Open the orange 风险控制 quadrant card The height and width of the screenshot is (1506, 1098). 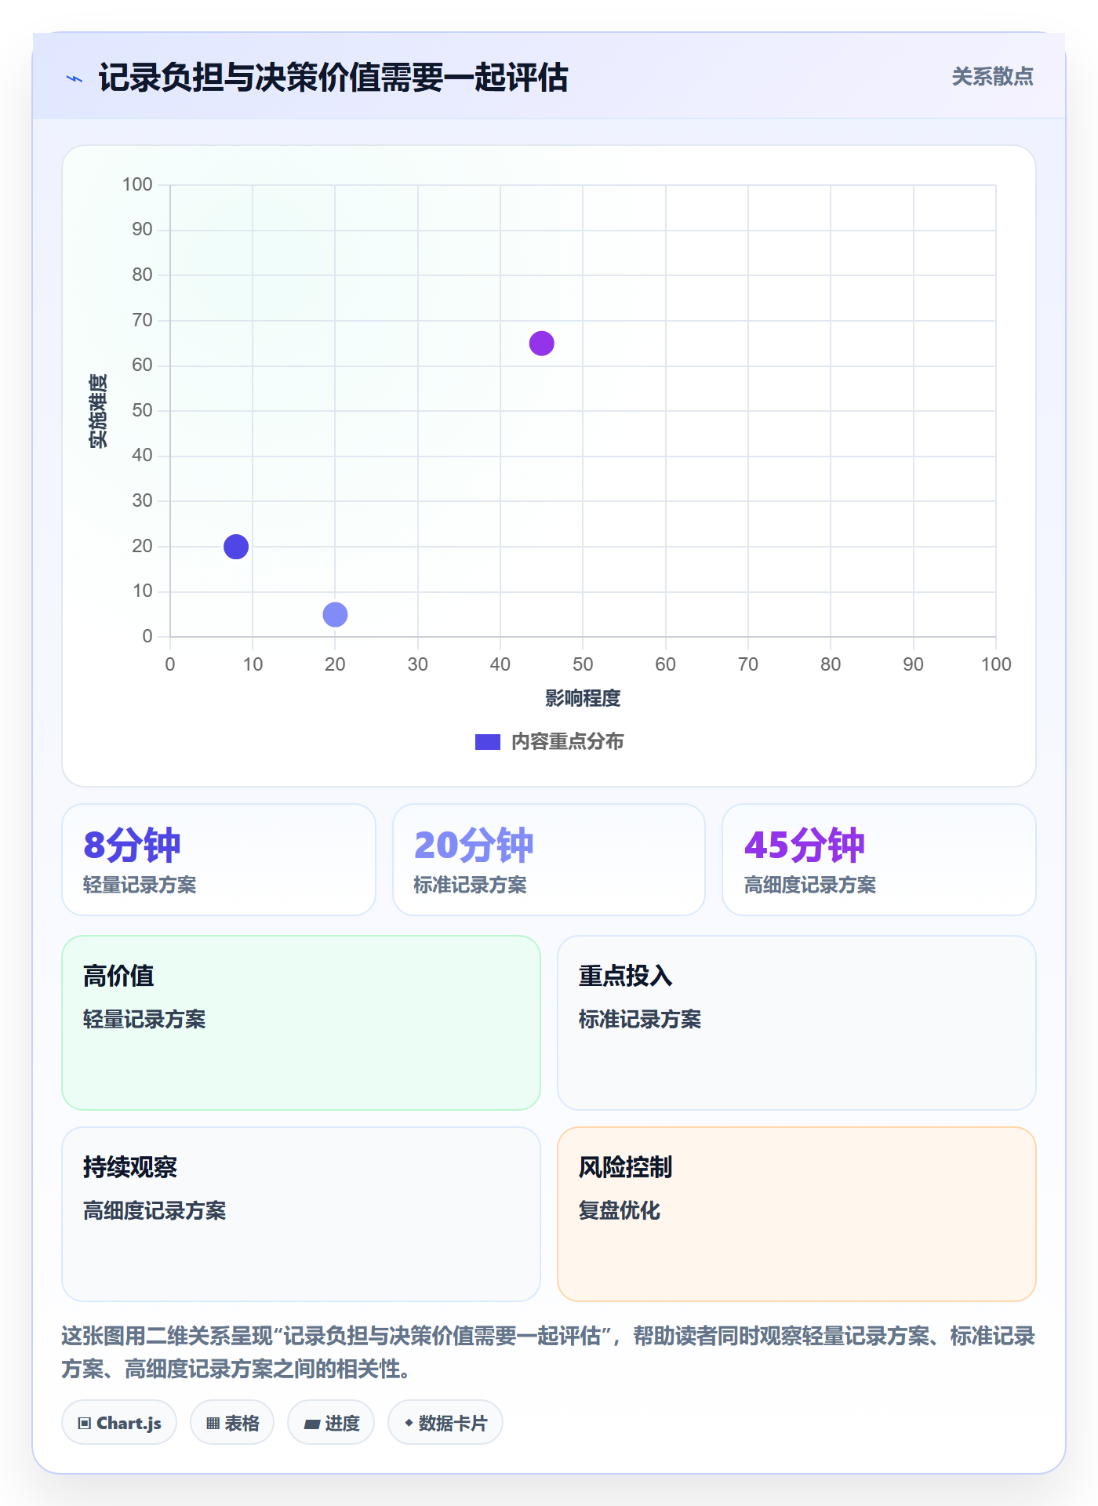point(797,1214)
